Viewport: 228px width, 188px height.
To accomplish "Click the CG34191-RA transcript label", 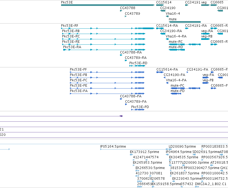I will point(196,26).
